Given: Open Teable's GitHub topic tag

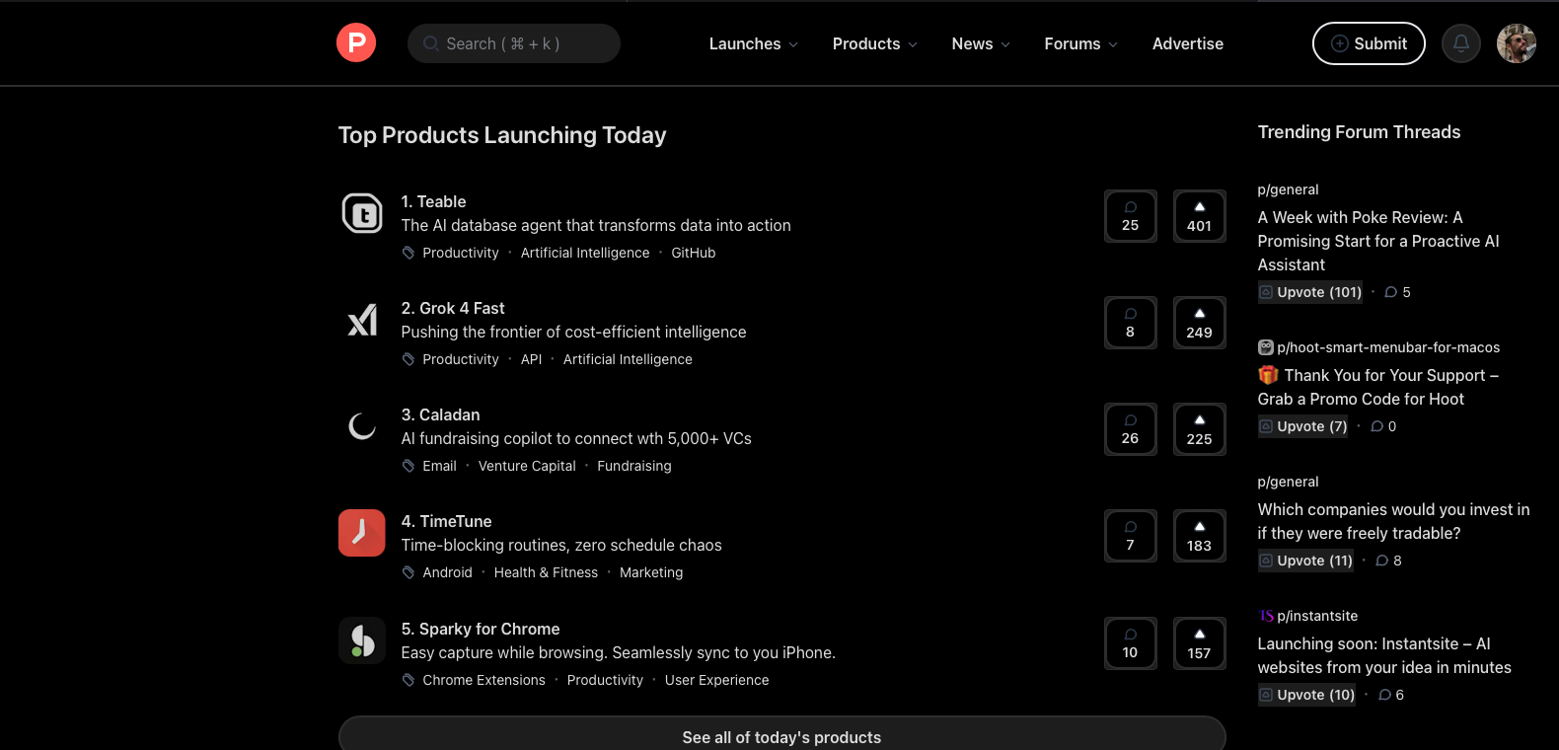Looking at the screenshot, I should click(694, 253).
